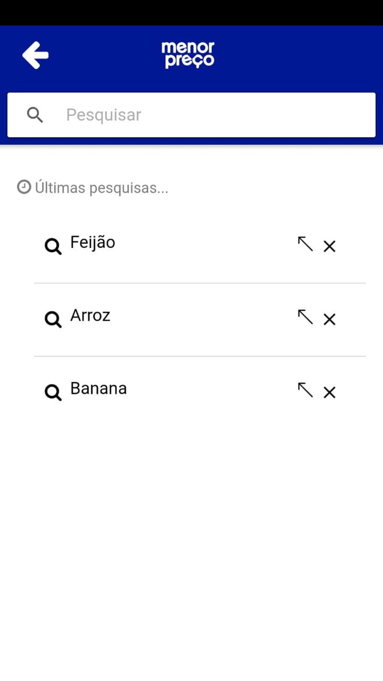Tap the search icon beside Arroz
Viewport: 383px width, 681px height.
coord(53,320)
